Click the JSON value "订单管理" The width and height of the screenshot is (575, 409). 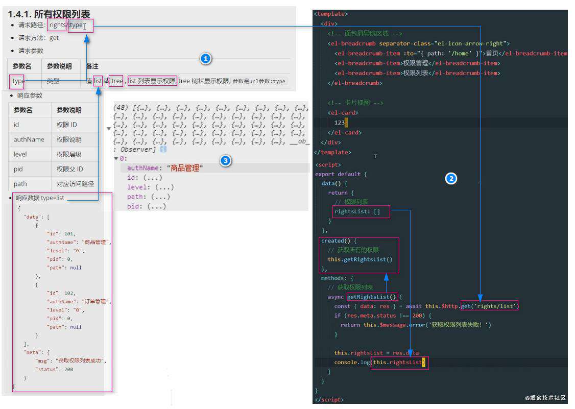[95, 302]
